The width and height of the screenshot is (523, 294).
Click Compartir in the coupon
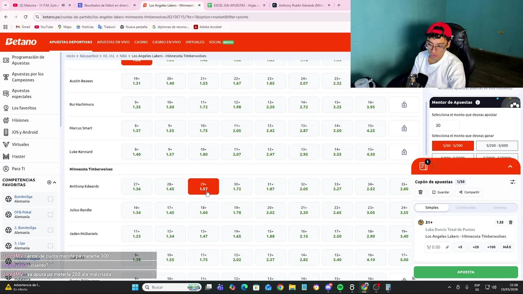[x=469, y=192]
